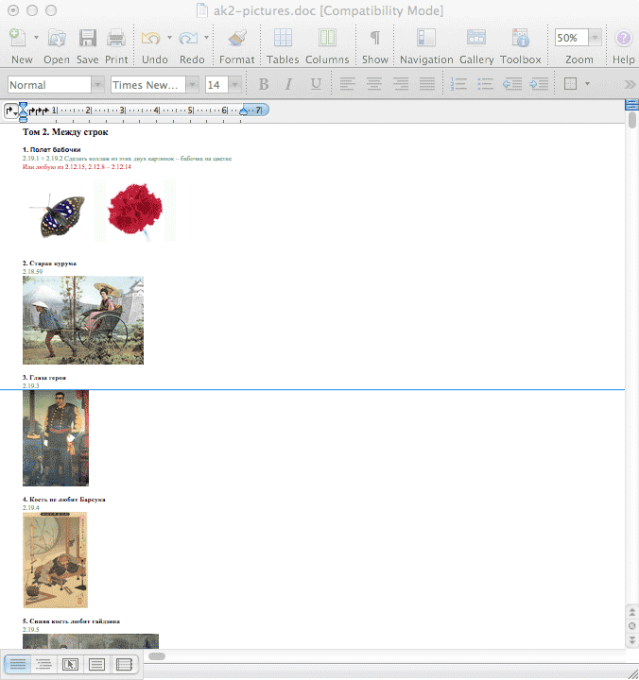Viewport: 639px width, 680px height.
Task: Expand the Normal style dropdown
Action: pyautogui.click(x=97, y=84)
